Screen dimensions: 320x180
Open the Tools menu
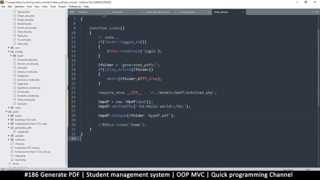point(53,6)
